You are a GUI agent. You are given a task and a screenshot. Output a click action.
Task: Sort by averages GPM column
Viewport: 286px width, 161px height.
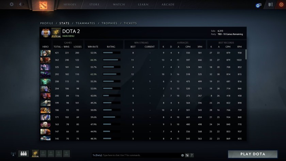(188, 47)
